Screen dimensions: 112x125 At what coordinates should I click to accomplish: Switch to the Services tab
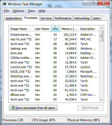click(46, 18)
